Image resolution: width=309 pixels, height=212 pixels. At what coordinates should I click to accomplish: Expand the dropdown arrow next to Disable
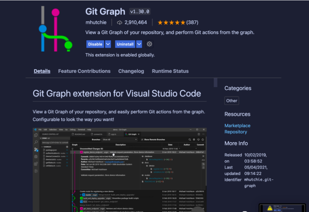point(108,44)
